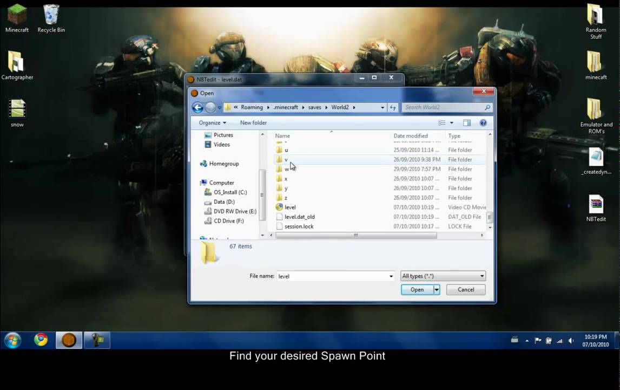Select the Cartographer desktop folder
This screenshot has width=620, height=390.
tap(17, 66)
